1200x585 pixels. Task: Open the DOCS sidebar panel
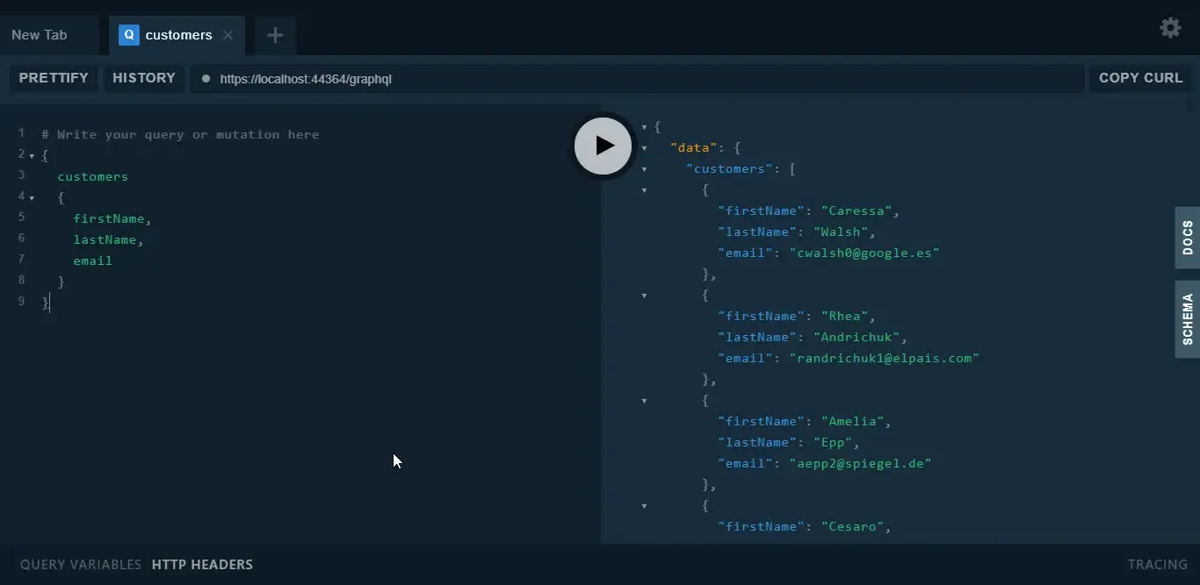[x=1187, y=239]
